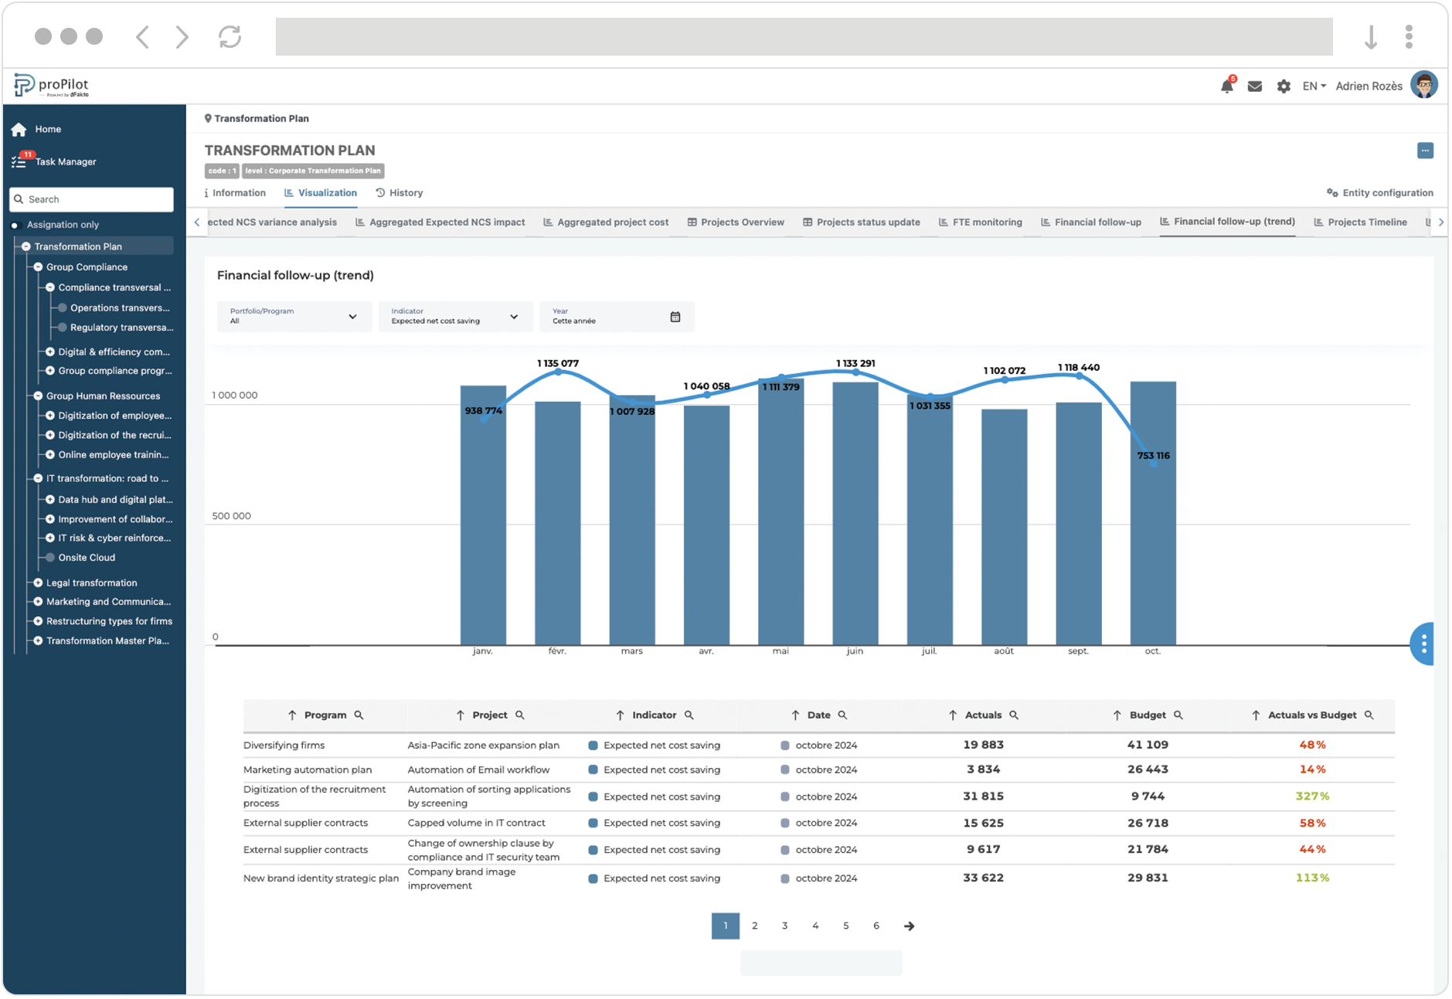Click the blue three-dot menu at top right

[x=1425, y=151]
